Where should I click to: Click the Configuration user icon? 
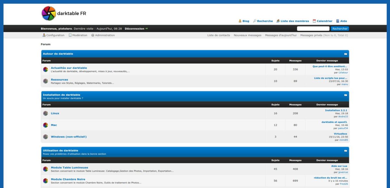click(x=44, y=35)
